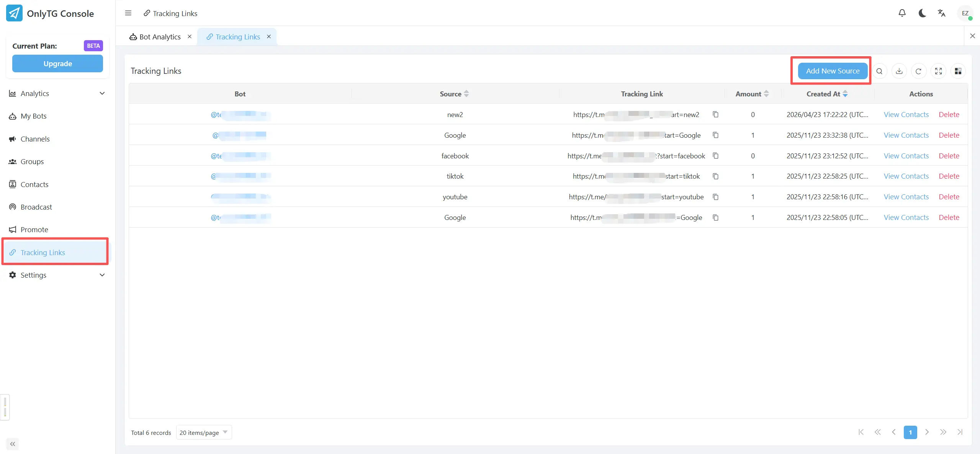View Contacts for new2 source
This screenshot has height=454, width=980.
[906, 114]
